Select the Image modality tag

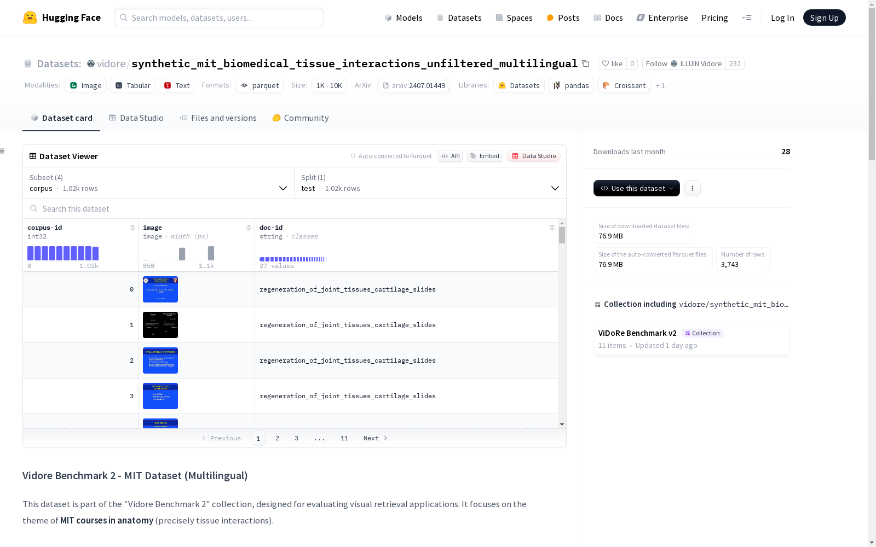[85, 85]
